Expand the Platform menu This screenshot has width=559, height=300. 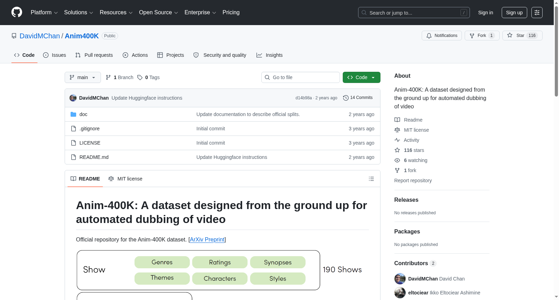[x=44, y=13]
